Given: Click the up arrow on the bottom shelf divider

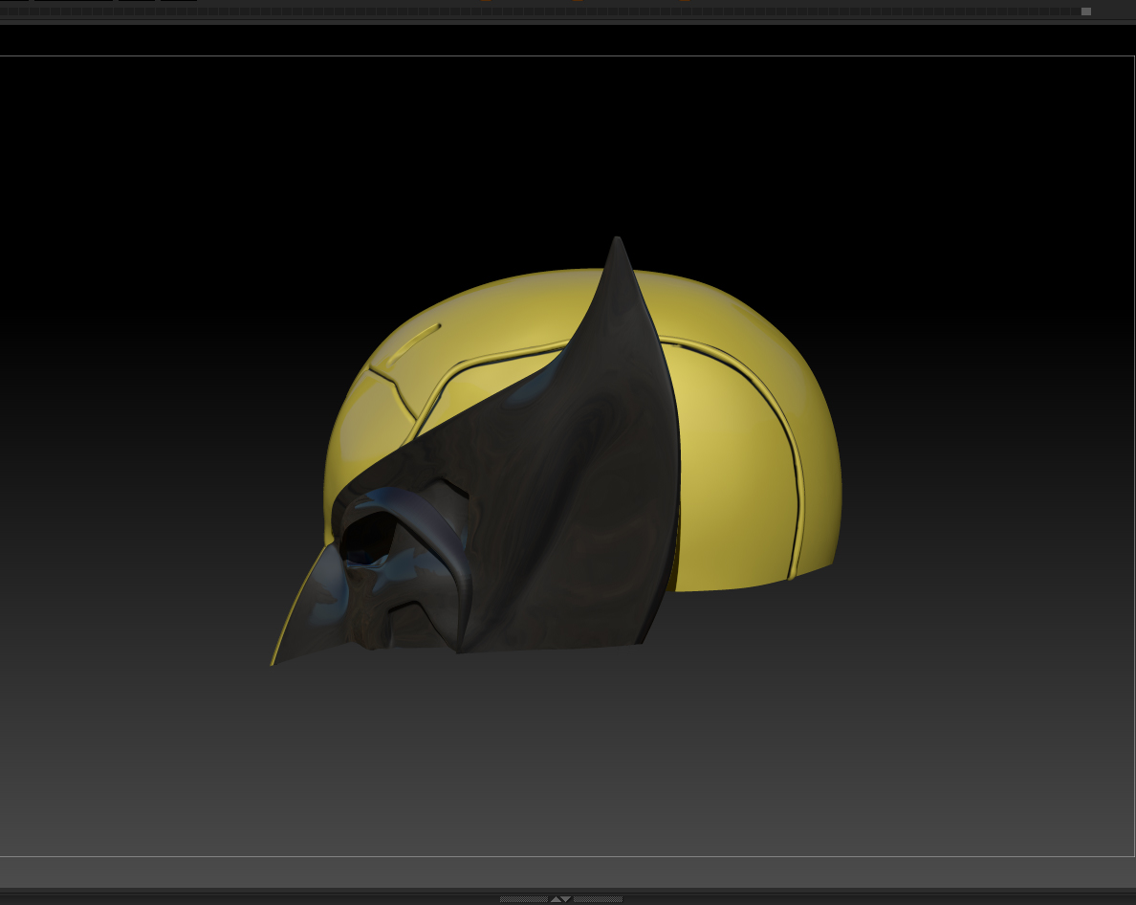Looking at the screenshot, I should (x=556, y=899).
